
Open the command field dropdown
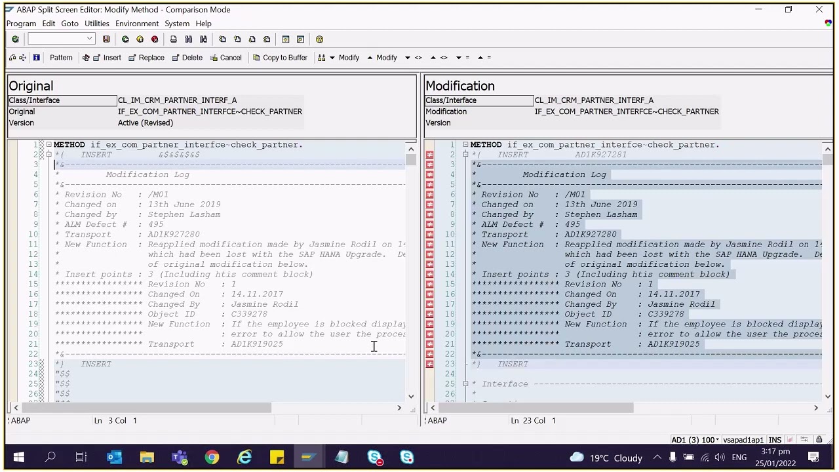89,39
